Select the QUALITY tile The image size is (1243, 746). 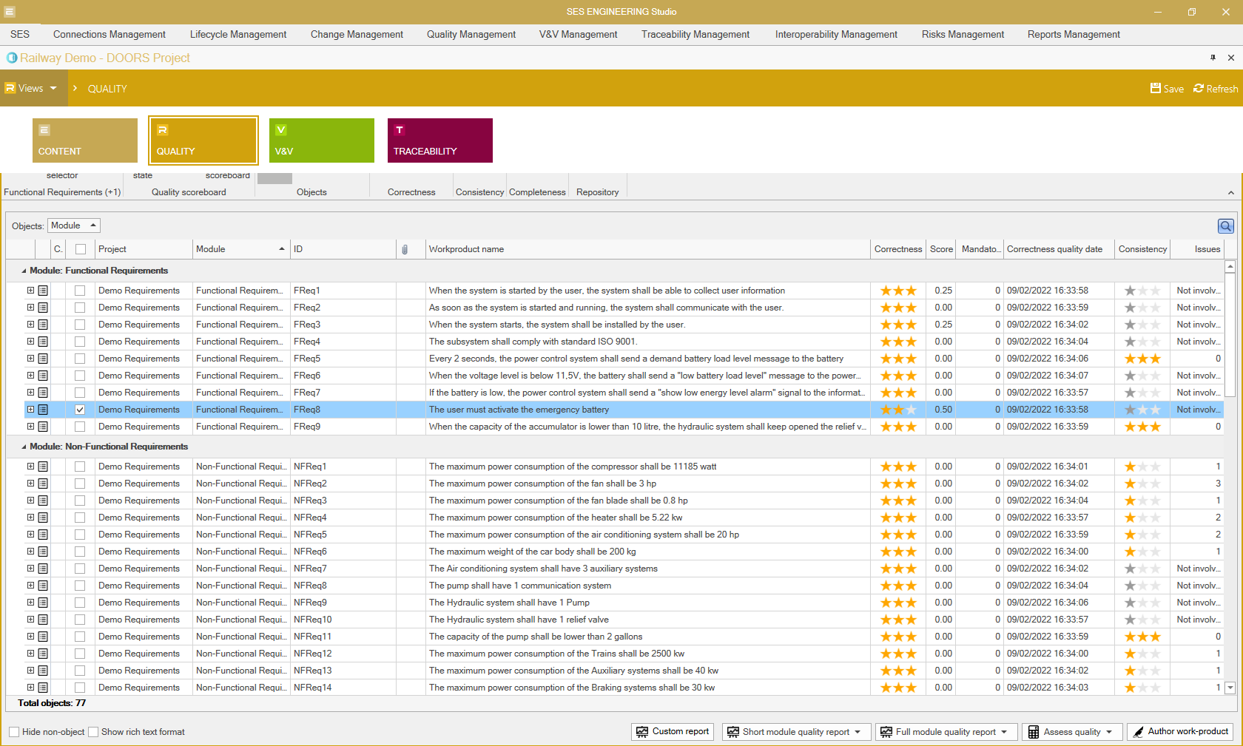[203, 140]
